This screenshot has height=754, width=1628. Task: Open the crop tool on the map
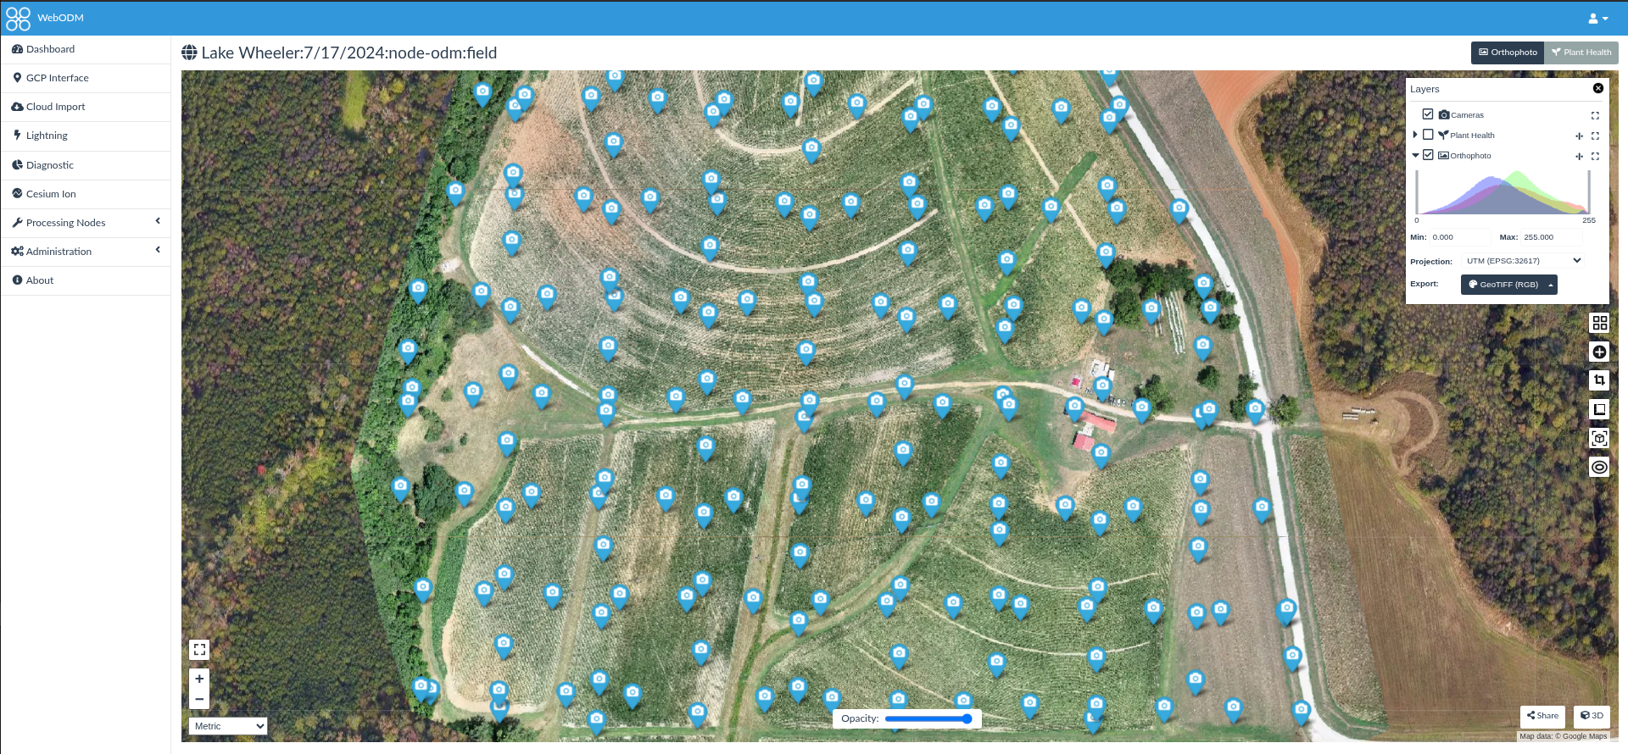pyautogui.click(x=1599, y=380)
